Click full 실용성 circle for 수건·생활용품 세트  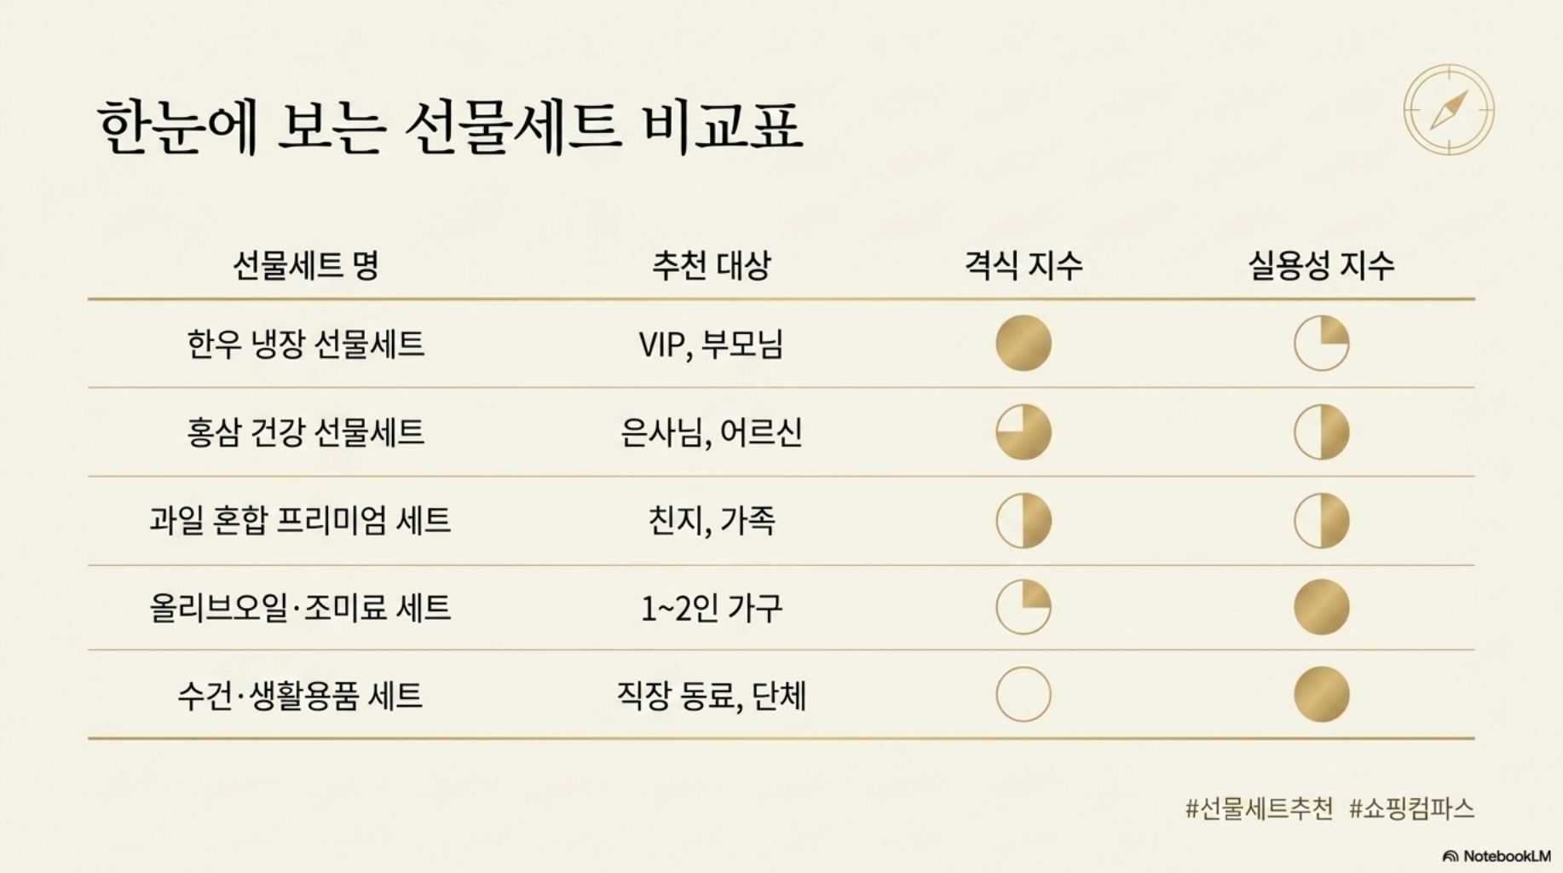point(1321,694)
